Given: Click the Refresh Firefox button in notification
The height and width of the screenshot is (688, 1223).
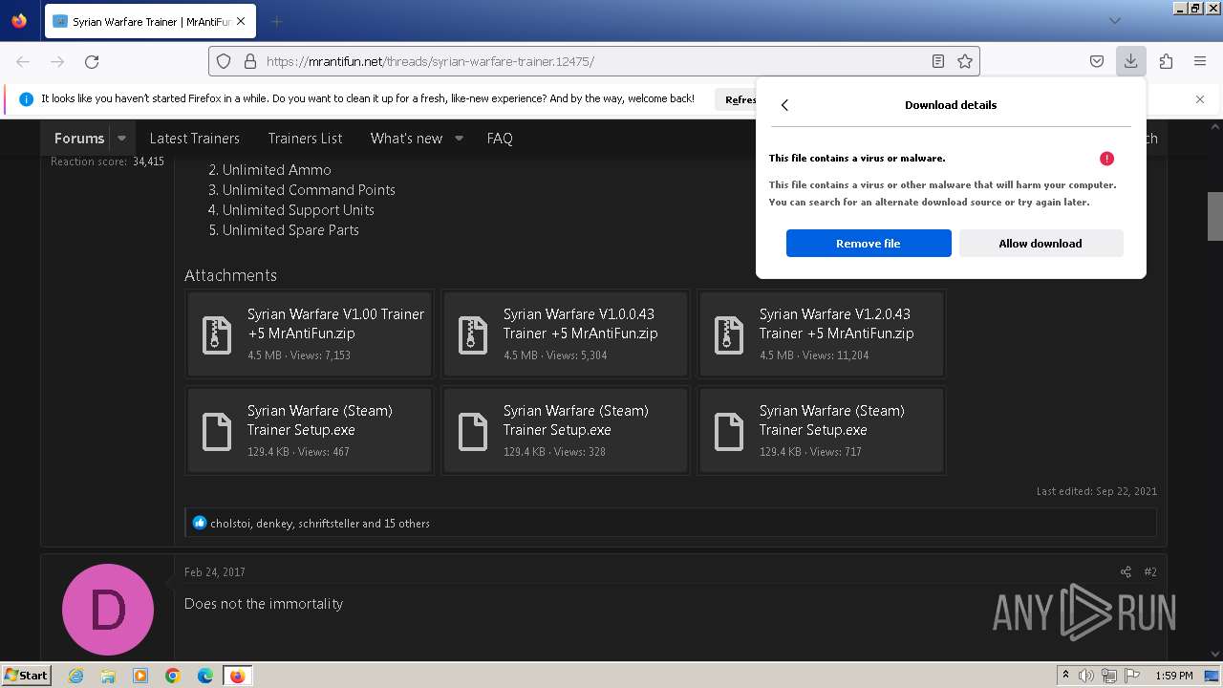Looking at the screenshot, I should (x=736, y=99).
